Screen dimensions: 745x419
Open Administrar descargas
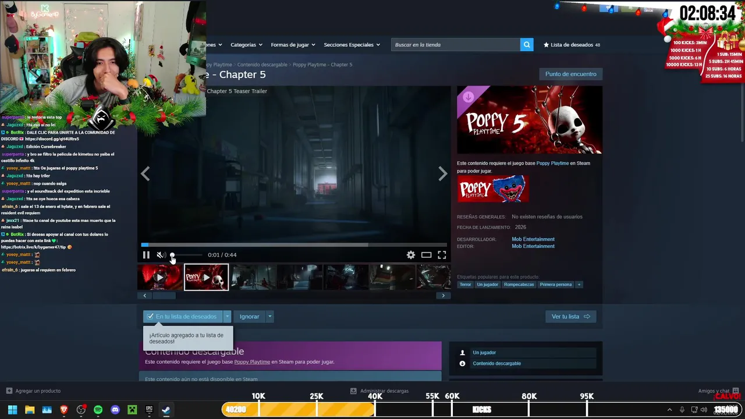coord(379,391)
